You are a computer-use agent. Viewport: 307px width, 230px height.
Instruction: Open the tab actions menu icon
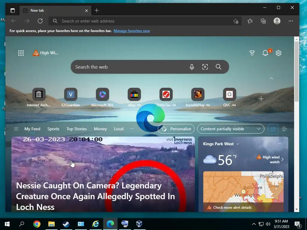(13, 10)
